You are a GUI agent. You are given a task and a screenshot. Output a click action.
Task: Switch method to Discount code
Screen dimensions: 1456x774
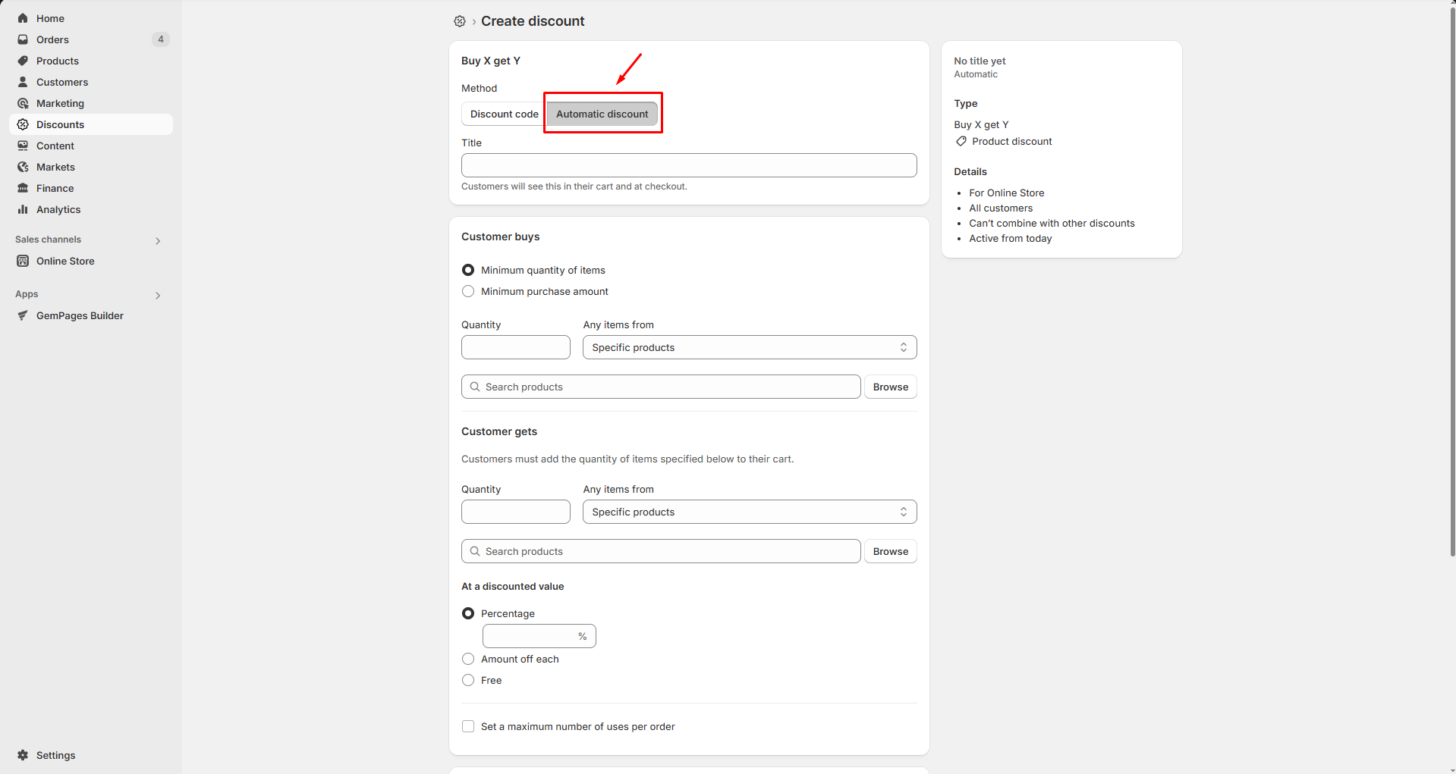point(504,114)
